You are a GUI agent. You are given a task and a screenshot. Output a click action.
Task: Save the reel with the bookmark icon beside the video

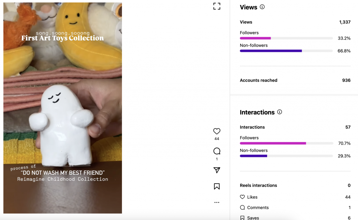coord(217,186)
